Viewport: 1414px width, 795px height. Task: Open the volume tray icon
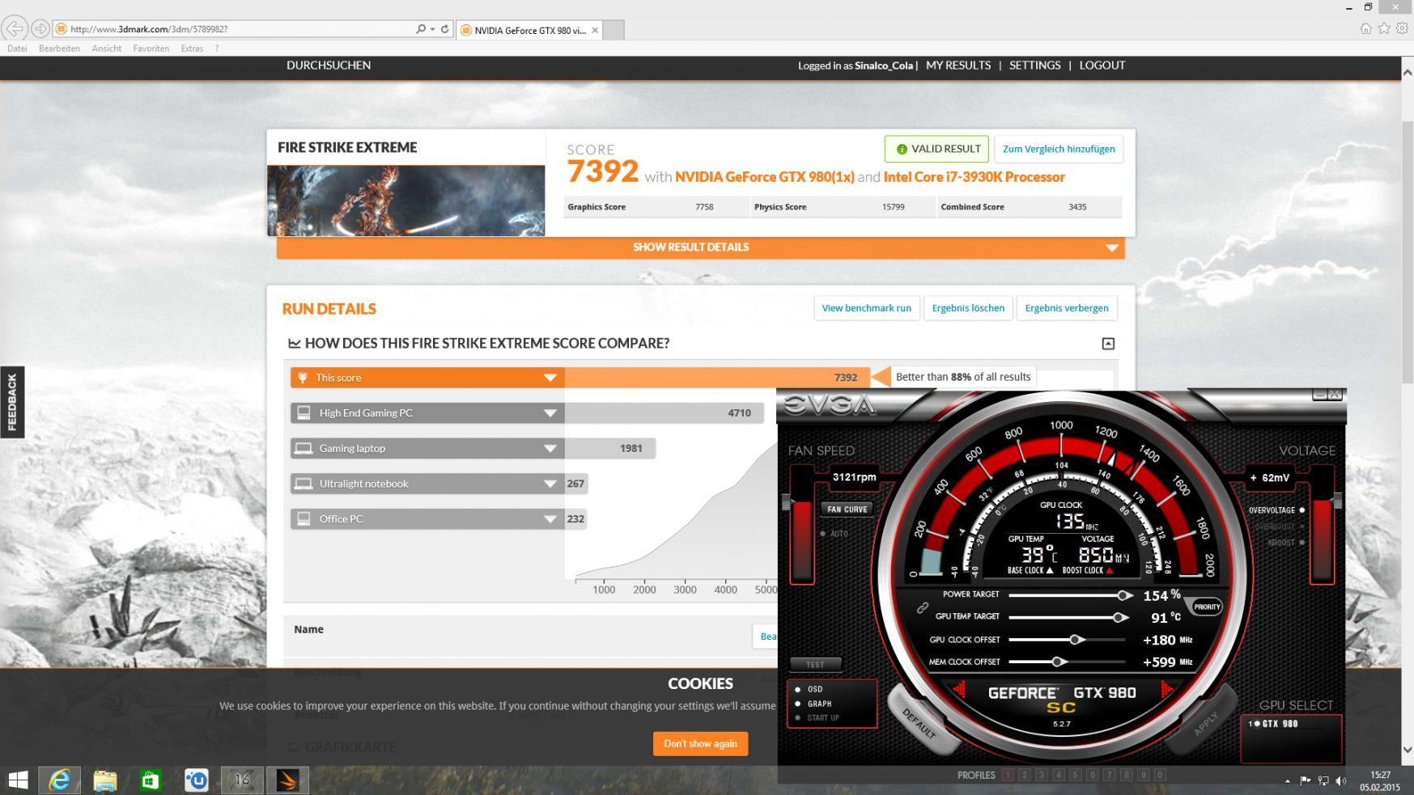coord(1341,780)
